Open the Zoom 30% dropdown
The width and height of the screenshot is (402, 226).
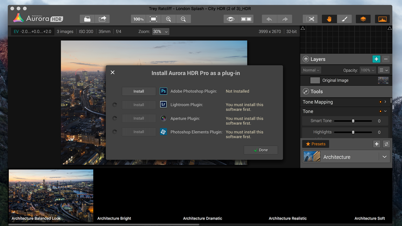[160, 31]
